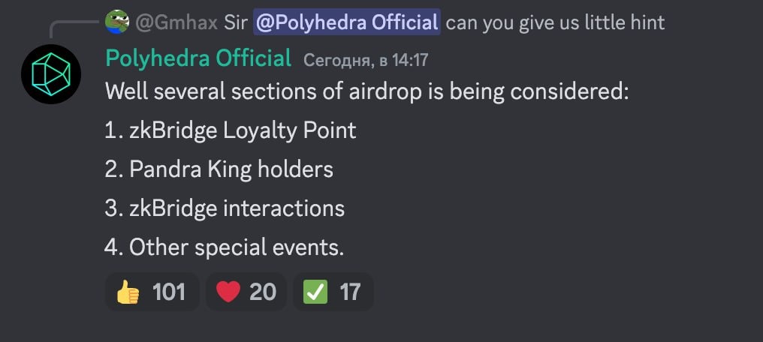Open the Polyhedra Official hexagon avatar

pyautogui.click(x=51, y=74)
